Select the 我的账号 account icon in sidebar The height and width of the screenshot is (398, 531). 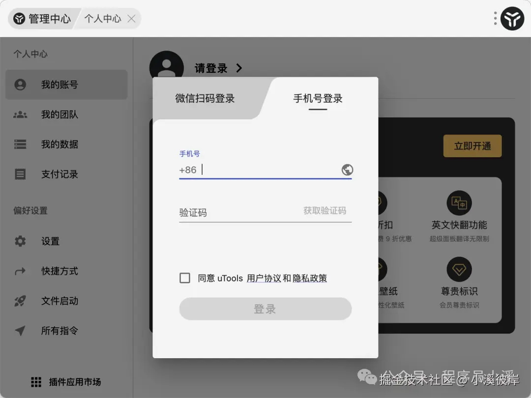click(20, 85)
